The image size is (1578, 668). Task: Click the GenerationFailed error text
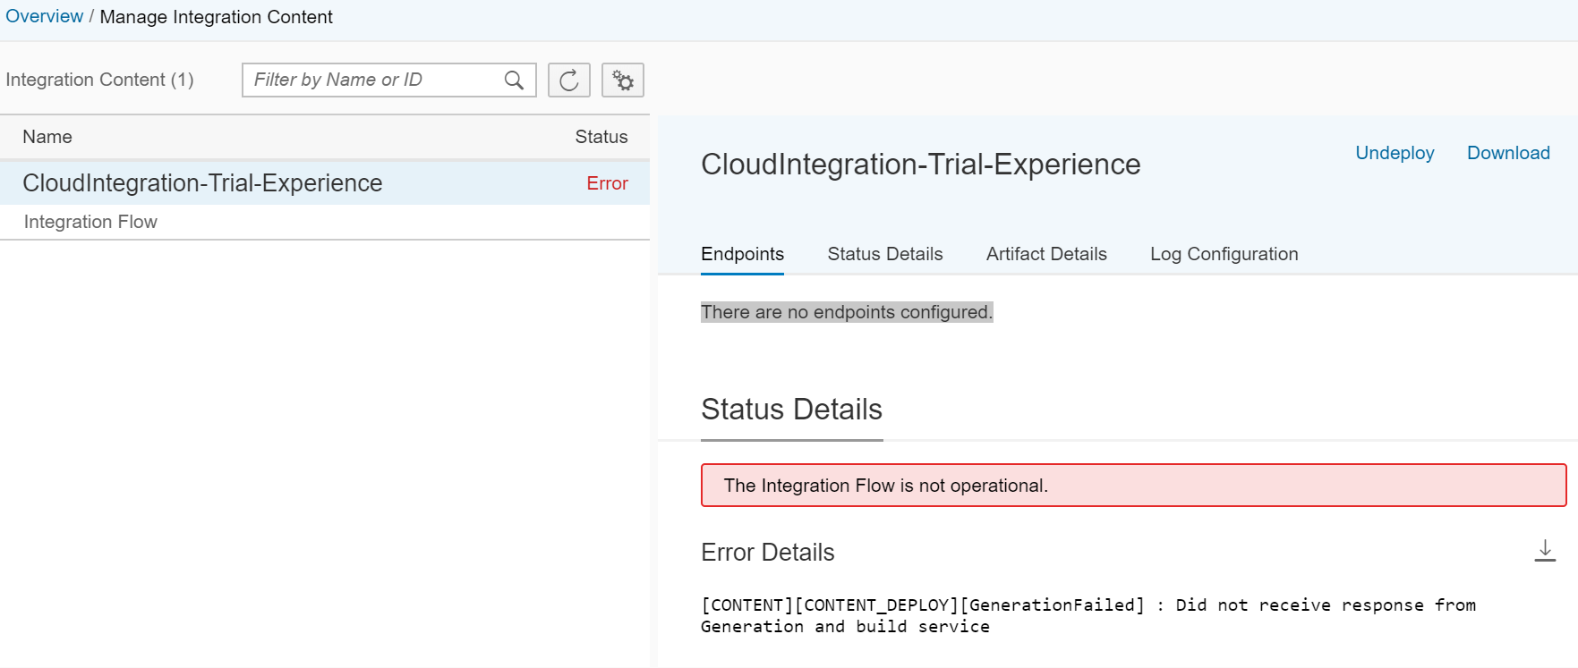pyautogui.click(x=1088, y=615)
